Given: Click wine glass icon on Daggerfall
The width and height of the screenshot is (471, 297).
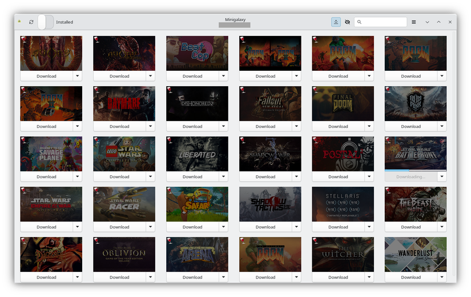Looking at the screenshot, I should point(23,240).
